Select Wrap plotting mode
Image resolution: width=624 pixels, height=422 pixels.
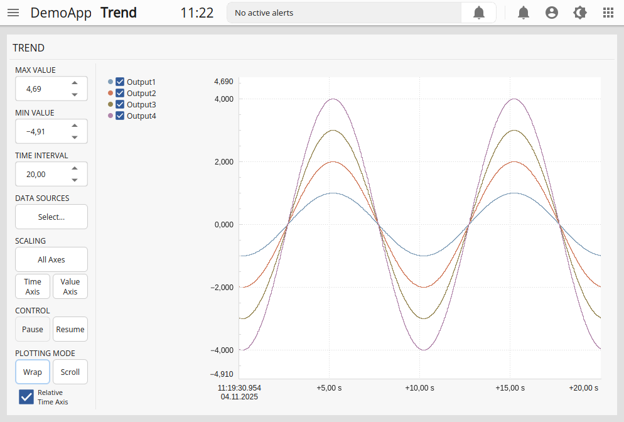pyautogui.click(x=33, y=372)
